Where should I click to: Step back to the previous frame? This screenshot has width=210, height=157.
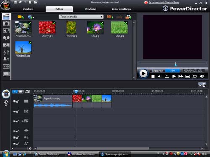coord(160,76)
